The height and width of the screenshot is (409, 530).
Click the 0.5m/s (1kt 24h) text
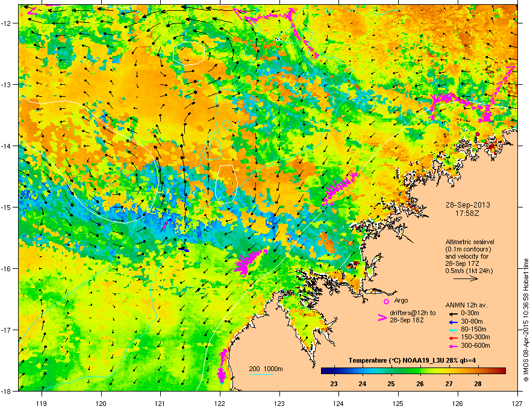click(469, 271)
